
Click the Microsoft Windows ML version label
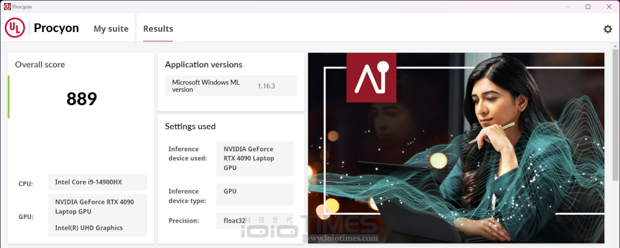coord(206,86)
